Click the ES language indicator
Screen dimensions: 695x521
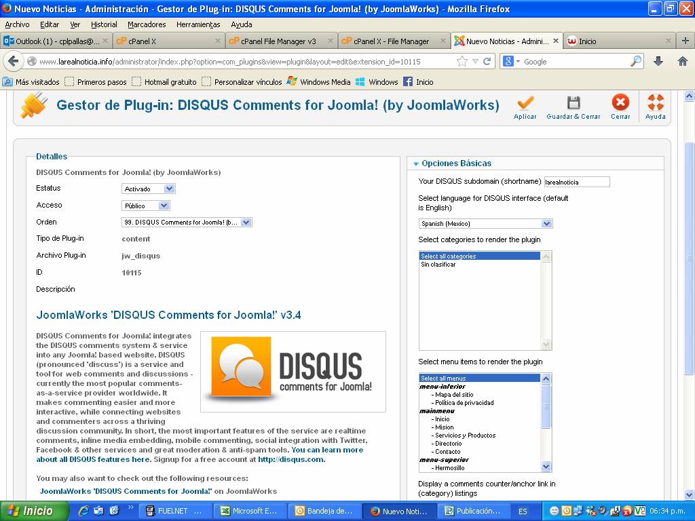[x=523, y=512]
